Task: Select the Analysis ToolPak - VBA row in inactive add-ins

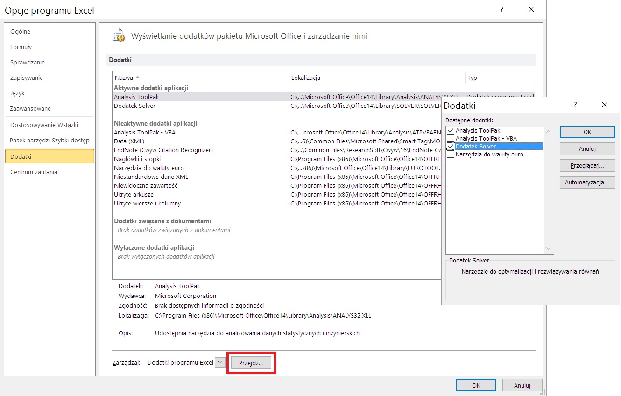Action: click(x=277, y=132)
